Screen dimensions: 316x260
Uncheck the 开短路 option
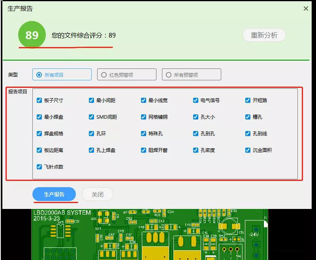pos(248,101)
